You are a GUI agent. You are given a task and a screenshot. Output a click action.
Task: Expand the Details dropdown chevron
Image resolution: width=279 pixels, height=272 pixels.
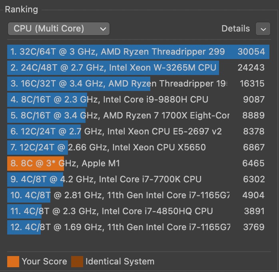pos(263,29)
